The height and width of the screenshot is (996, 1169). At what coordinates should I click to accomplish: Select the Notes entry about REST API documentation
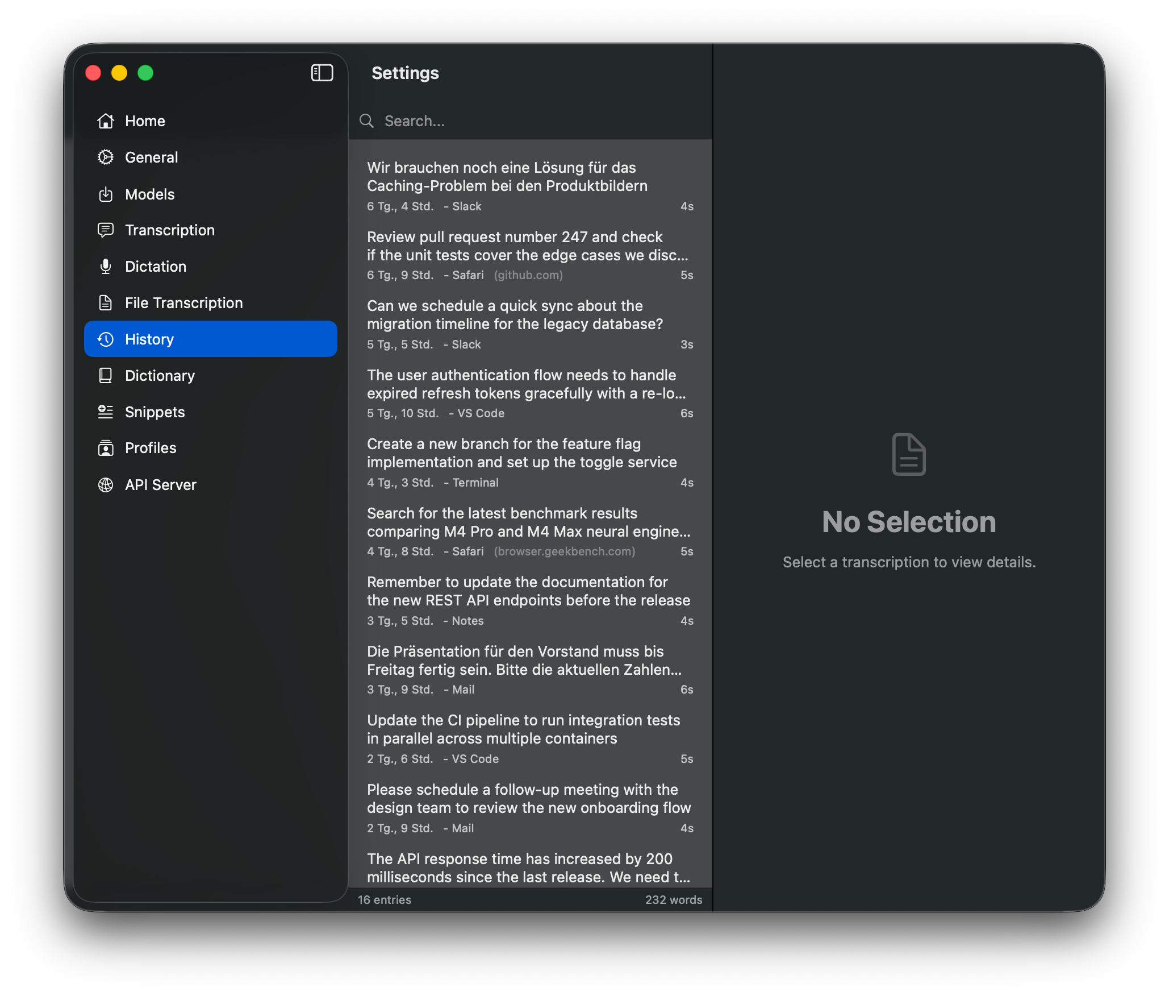(528, 600)
